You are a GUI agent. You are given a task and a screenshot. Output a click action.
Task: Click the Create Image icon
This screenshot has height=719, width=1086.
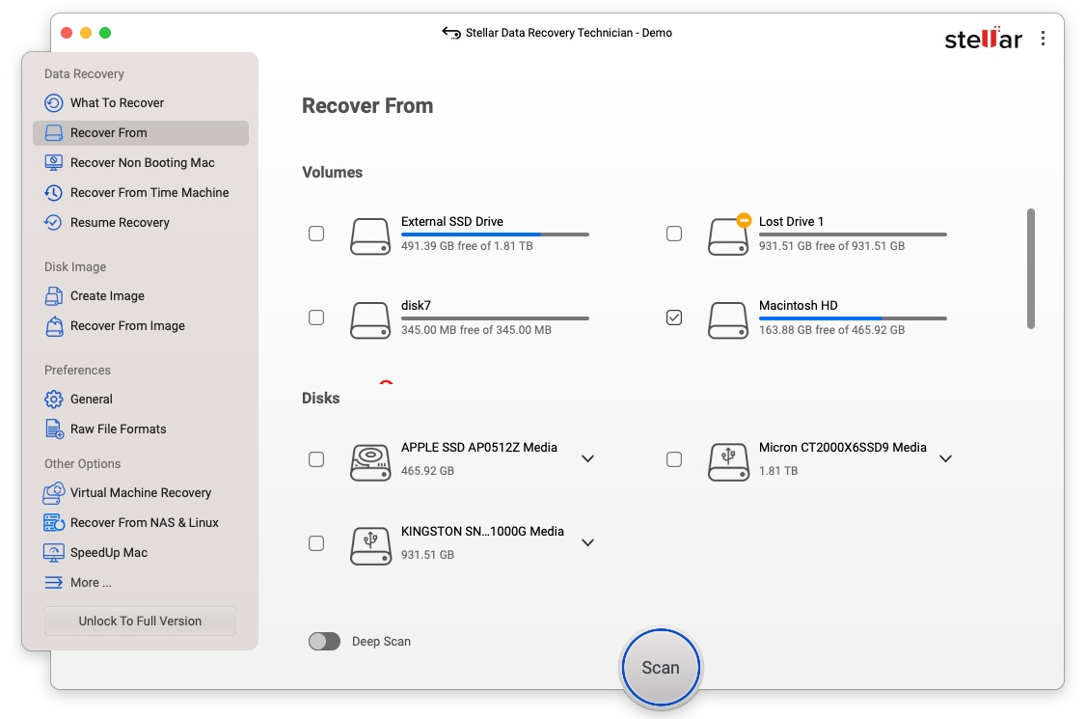(x=53, y=296)
